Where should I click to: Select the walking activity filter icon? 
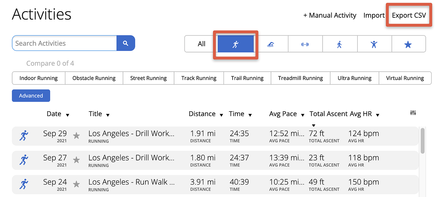(339, 44)
